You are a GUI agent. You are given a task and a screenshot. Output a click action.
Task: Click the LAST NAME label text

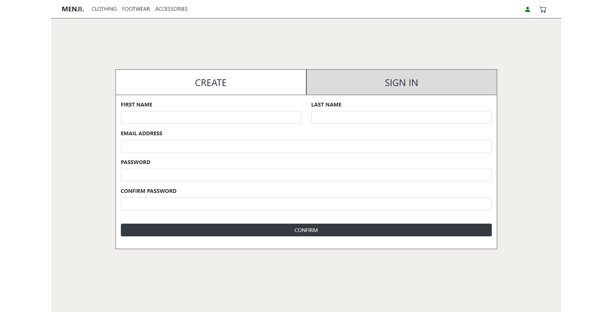tap(326, 105)
